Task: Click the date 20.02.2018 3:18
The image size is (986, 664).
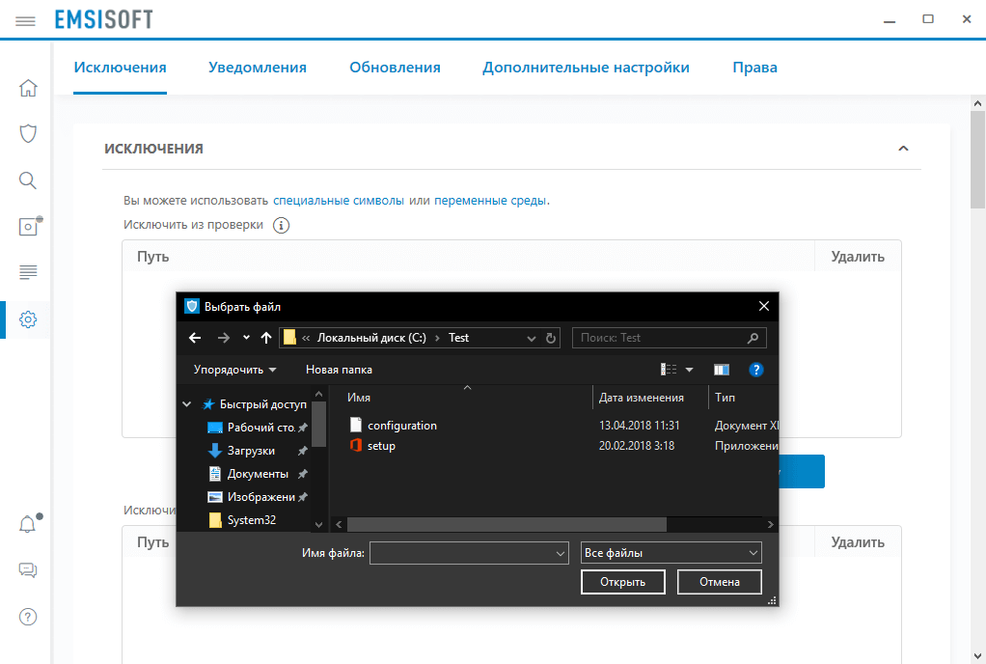Action: pyautogui.click(x=637, y=445)
